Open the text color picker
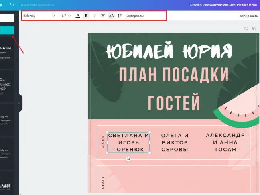 [x=78, y=16]
